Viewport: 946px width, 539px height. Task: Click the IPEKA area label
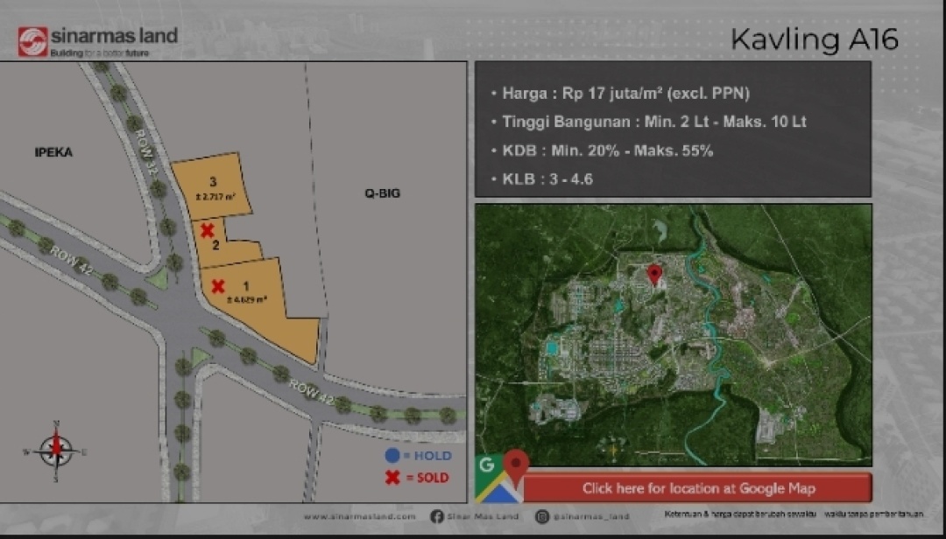(x=53, y=152)
